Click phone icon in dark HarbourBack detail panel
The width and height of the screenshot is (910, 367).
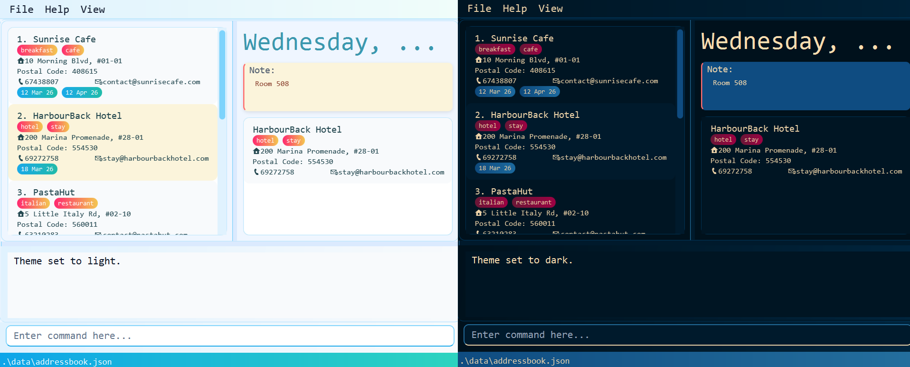(714, 171)
